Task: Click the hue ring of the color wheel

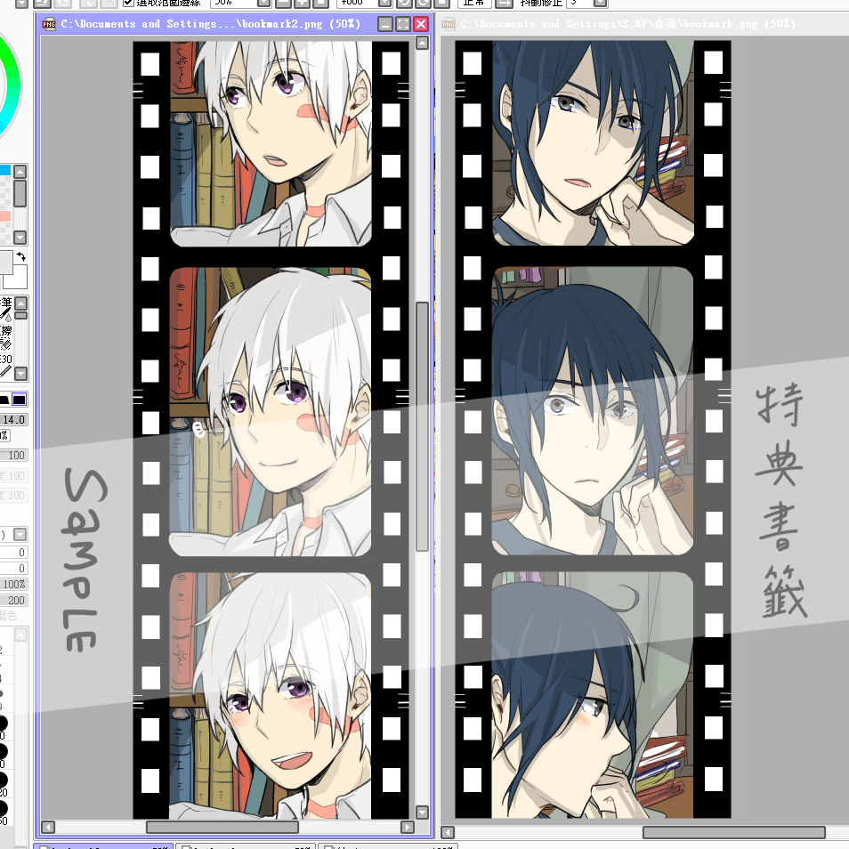Action: tap(13, 86)
